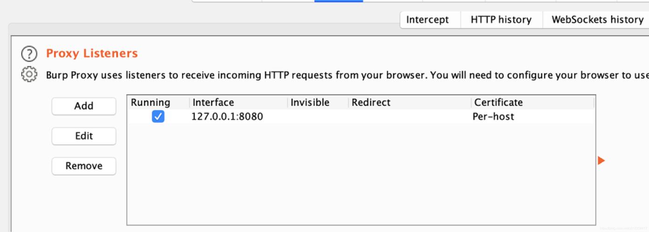Click the Invisible cell of the 127.0.0.1:8080 row

[318, 116]
